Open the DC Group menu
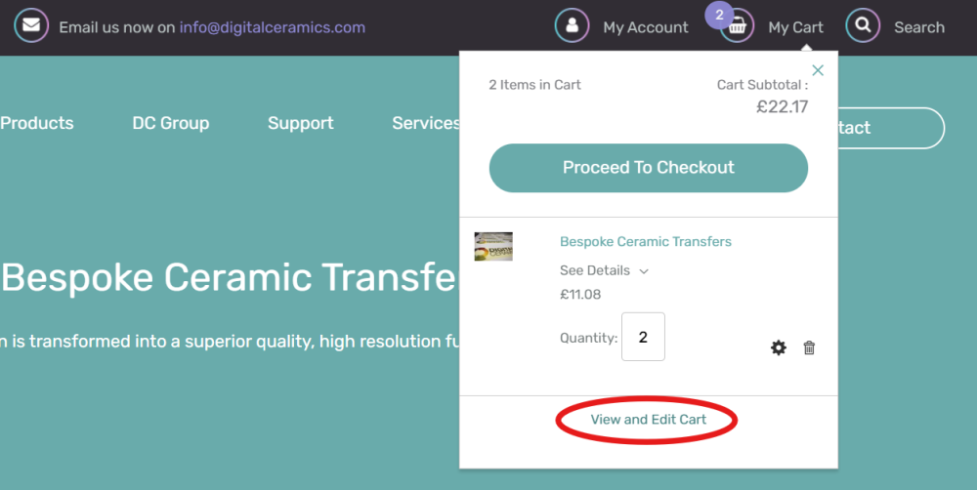This screenshot has height=490, width=977. 171,123
